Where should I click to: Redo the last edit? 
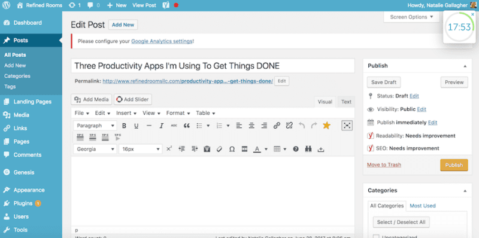314,126
